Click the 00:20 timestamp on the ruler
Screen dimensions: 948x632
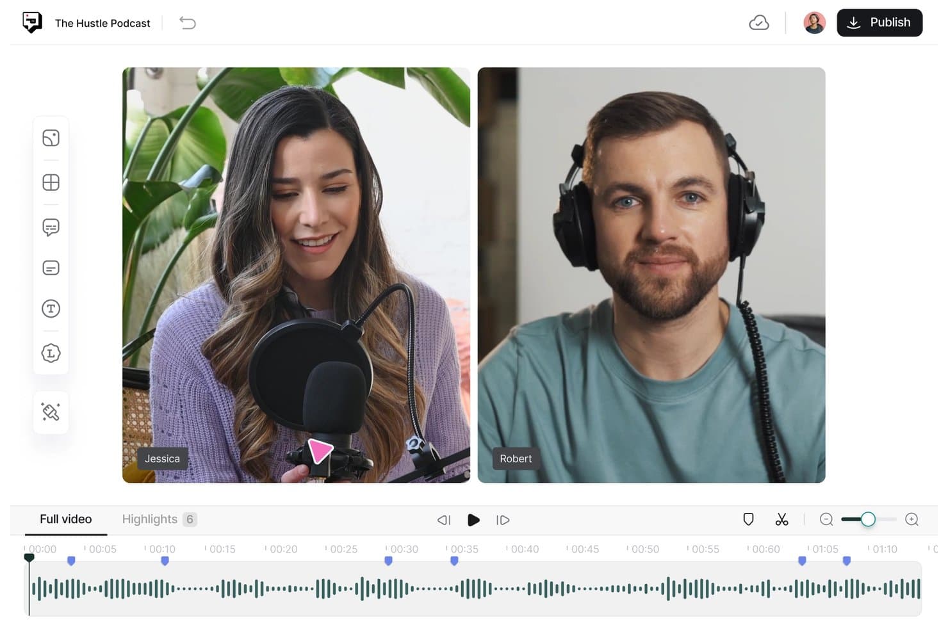click(x=283, y=549)
